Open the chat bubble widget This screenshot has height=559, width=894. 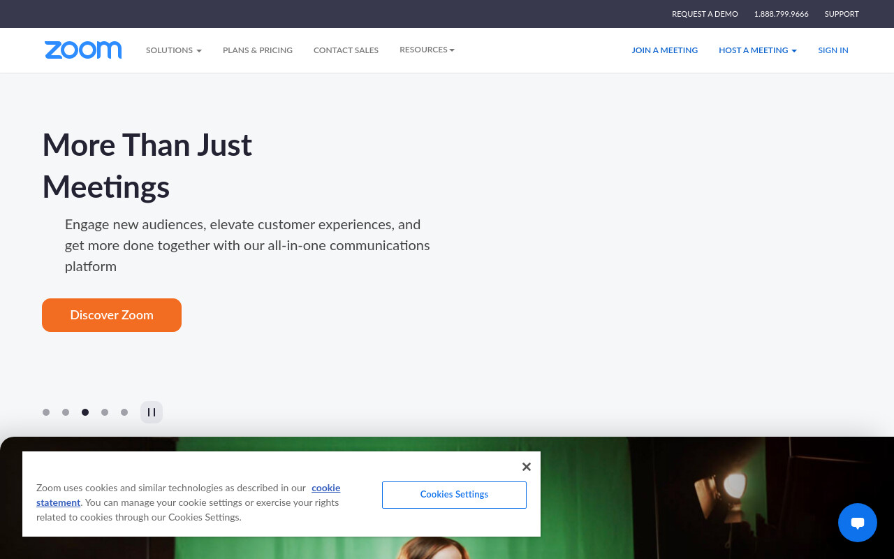pos(857,523)
